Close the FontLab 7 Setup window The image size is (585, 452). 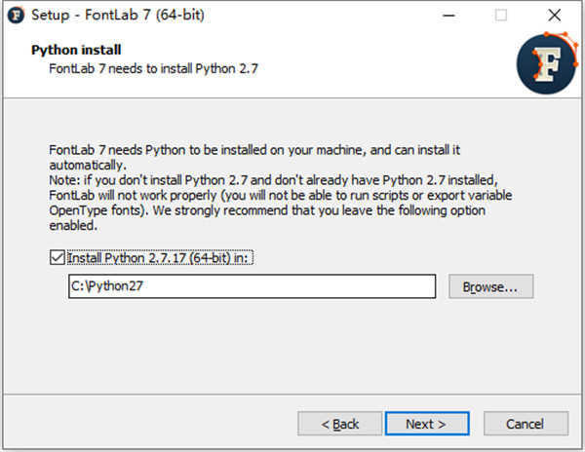pyautogui.click(x=555, y=16)
